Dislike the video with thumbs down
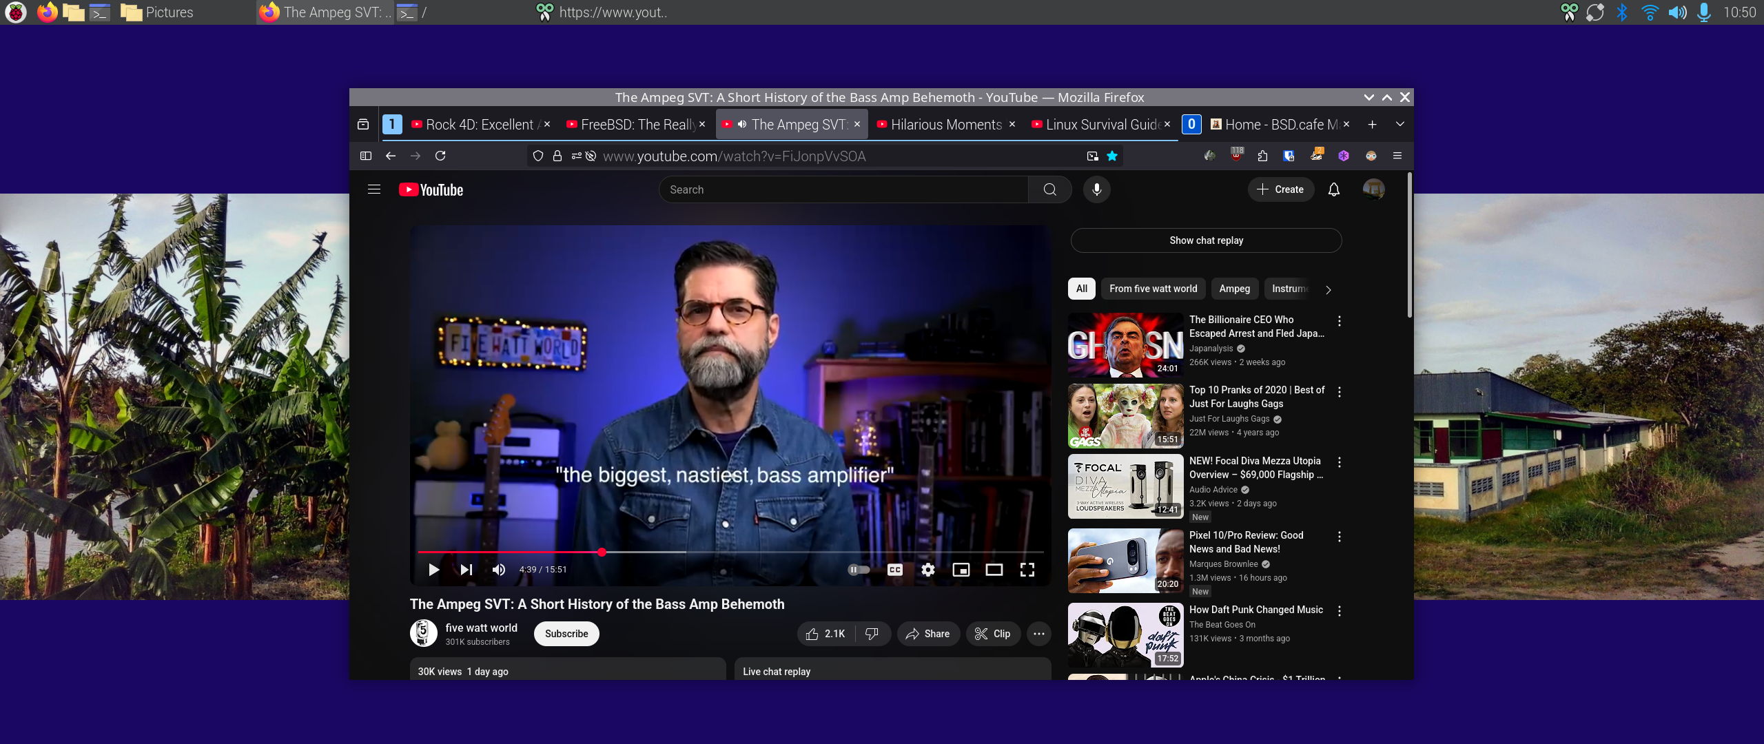 click(872, 634)
